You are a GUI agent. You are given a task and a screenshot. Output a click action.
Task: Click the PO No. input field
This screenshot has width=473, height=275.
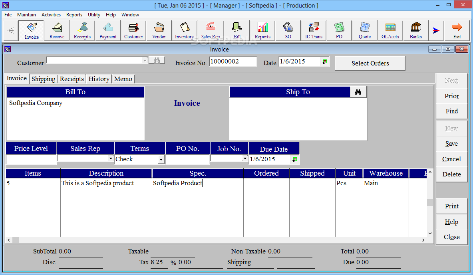click(x=188, y=159)
